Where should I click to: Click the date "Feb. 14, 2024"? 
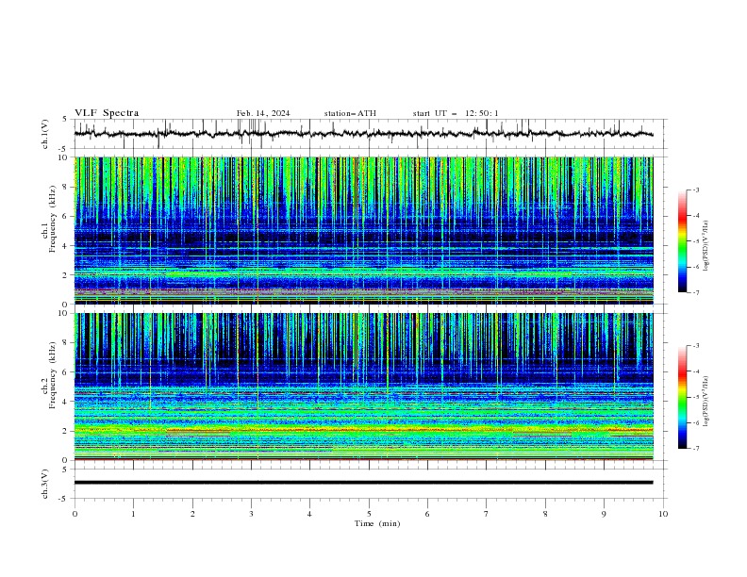click(x=263, y=113)
